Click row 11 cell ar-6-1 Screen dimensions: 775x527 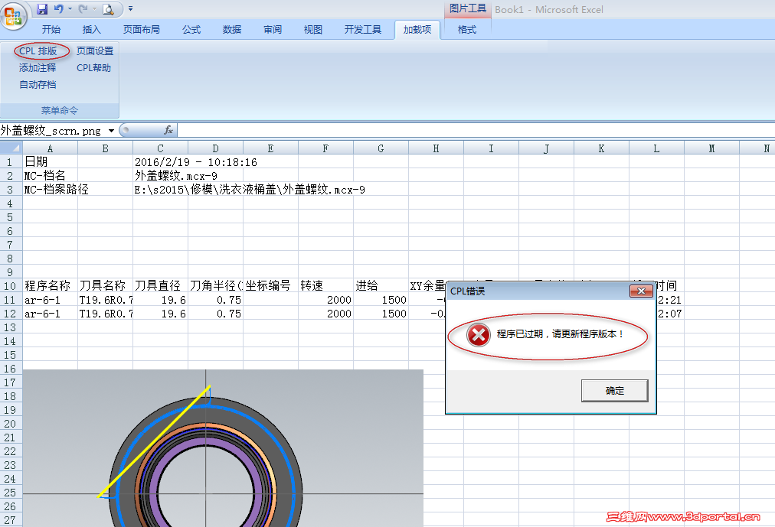pos(50,300)
